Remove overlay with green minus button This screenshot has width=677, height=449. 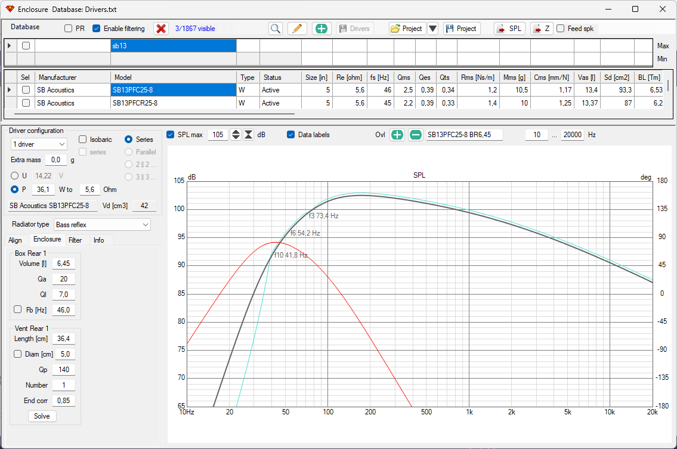[415, 135]
